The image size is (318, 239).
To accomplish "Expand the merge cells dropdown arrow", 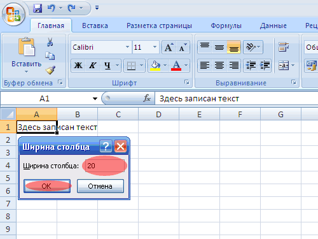I will [x=293, y=66].
